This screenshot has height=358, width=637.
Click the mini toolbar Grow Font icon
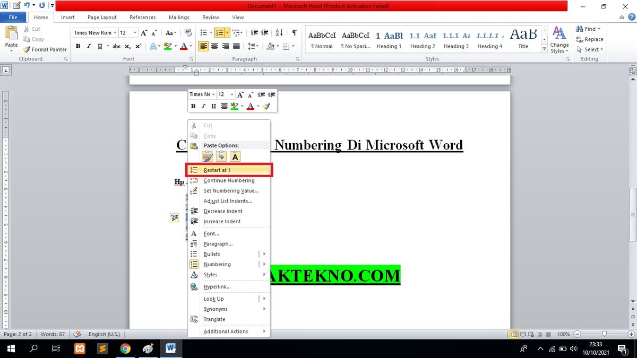coord(240,94)
